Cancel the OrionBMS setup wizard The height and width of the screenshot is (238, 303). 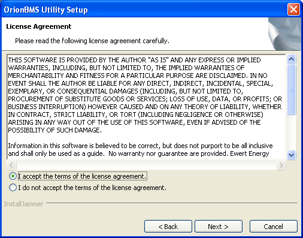274,227
